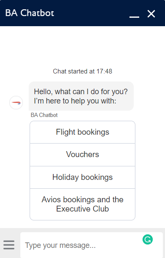The height and width of the screenshot is (258, 165).
Task: Click the BA Chatbot sender label
Action: (44, 115)
